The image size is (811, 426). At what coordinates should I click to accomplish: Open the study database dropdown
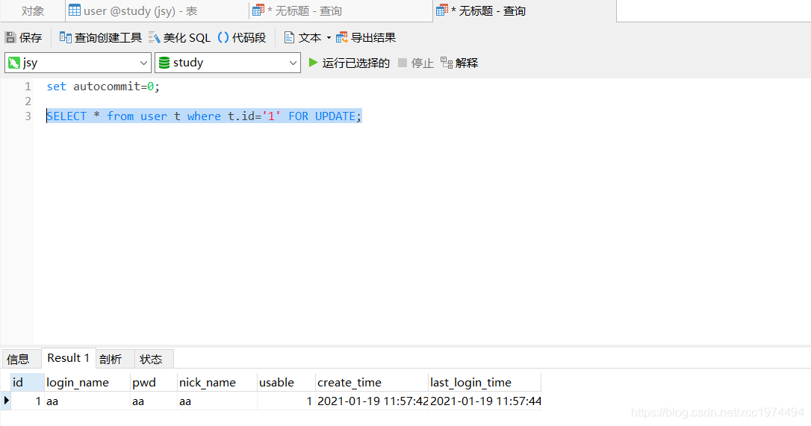(293, 63)
